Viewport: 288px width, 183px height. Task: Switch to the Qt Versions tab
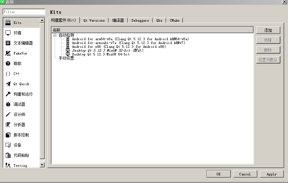click(x=94, y=20)
